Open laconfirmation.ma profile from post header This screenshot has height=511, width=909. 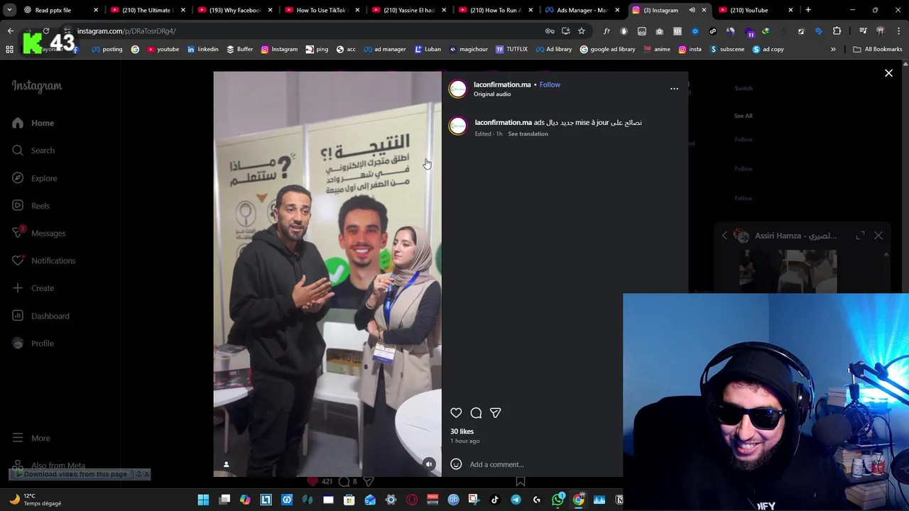click(x=502, y=84)
